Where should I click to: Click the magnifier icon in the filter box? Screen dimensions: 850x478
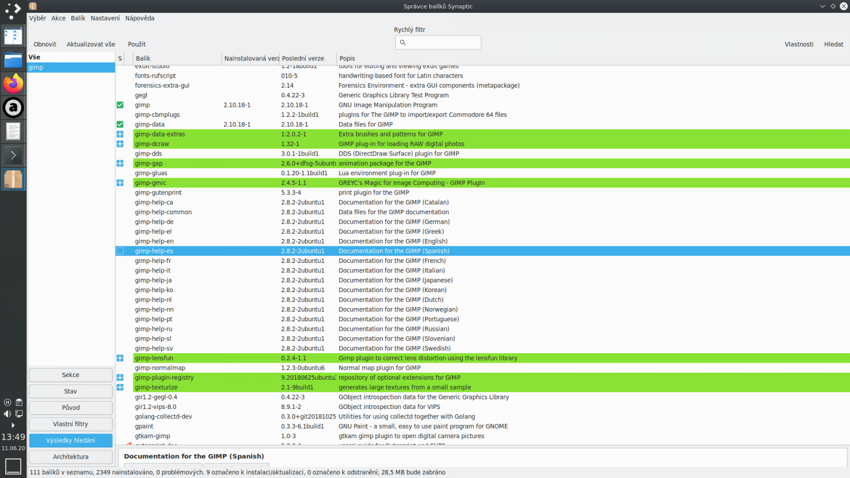(402, 42)
